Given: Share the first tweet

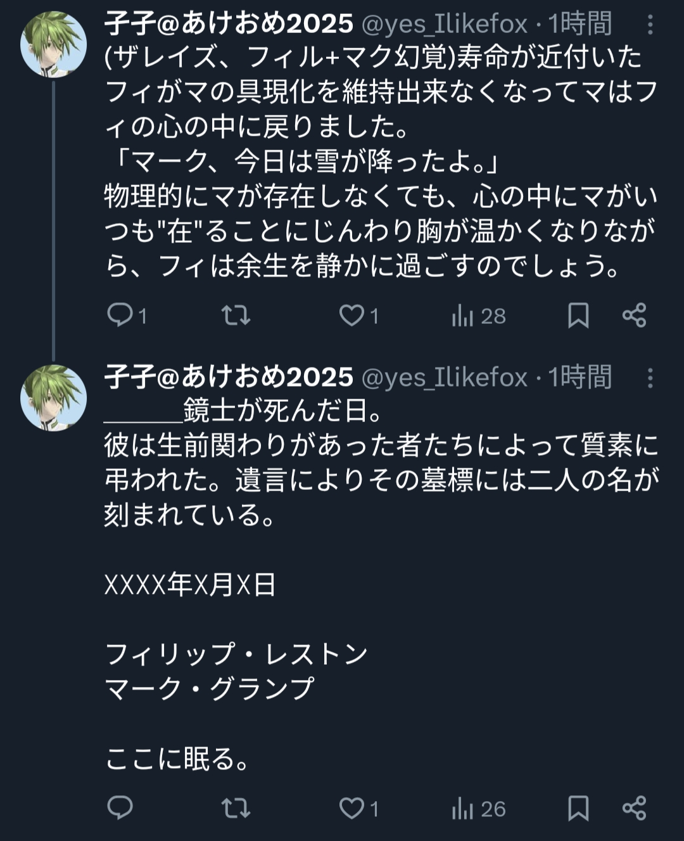Looking at the screenshot, I should [634, 315].
